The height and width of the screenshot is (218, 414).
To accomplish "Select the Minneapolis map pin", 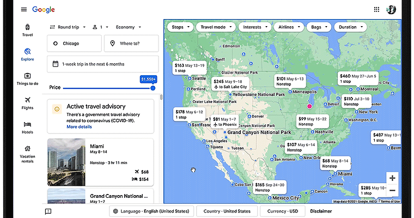I will pyautogui.click(x=290, y=92).
